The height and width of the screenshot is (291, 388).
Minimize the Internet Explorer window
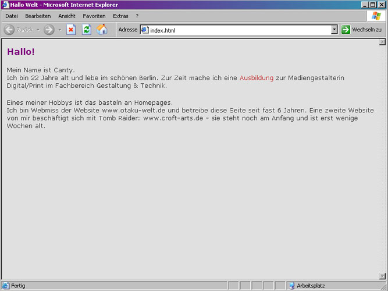[365, 5]
